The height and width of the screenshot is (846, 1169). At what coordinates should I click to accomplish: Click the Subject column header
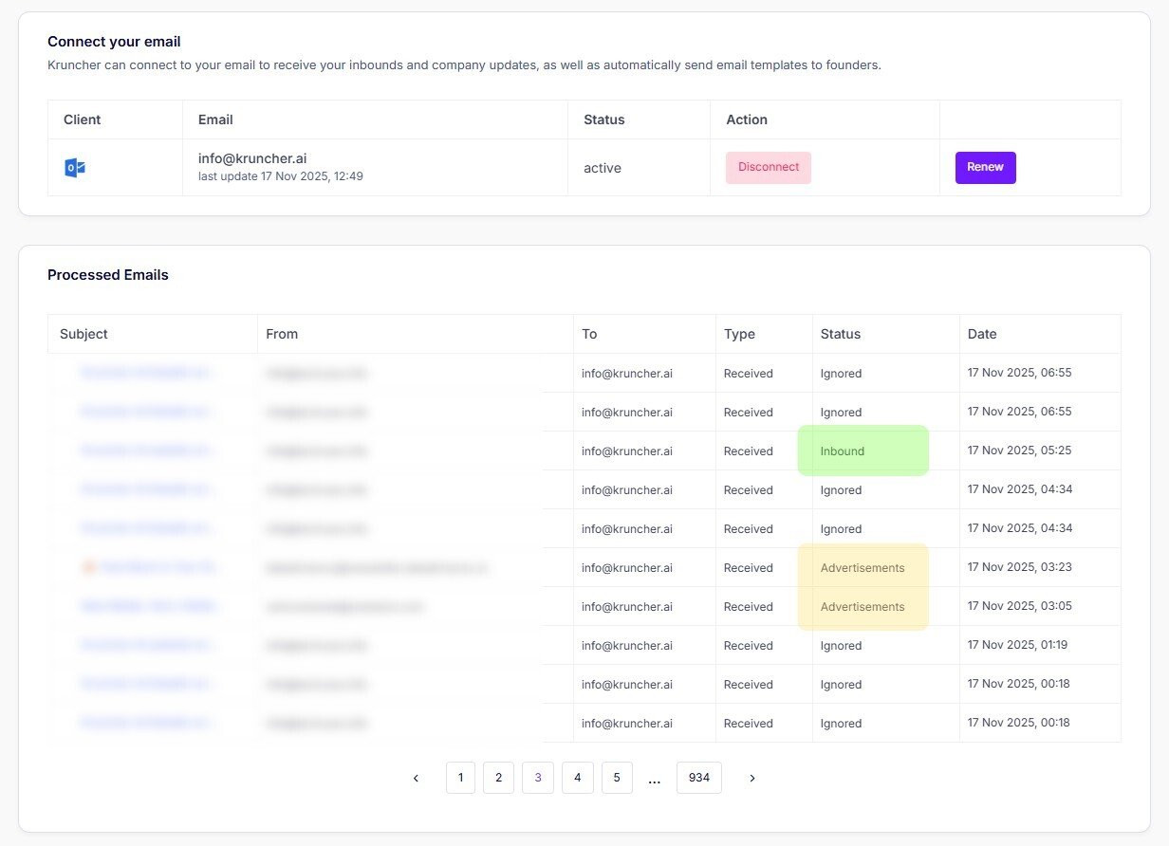[83, 334]
